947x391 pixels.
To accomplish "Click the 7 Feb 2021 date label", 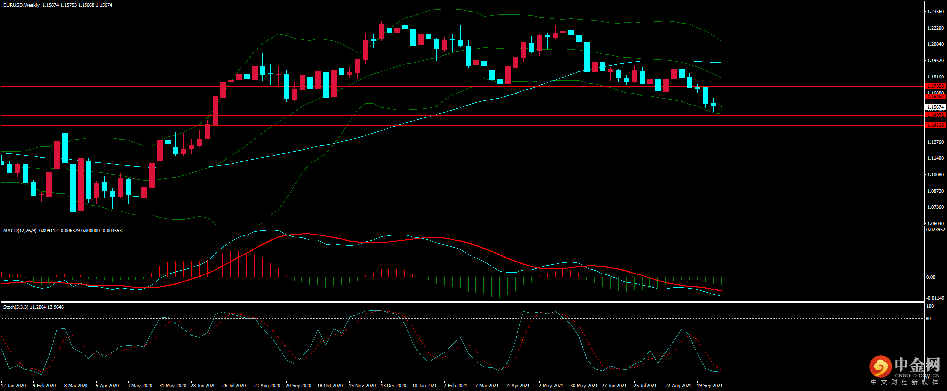I will point(456,386).
